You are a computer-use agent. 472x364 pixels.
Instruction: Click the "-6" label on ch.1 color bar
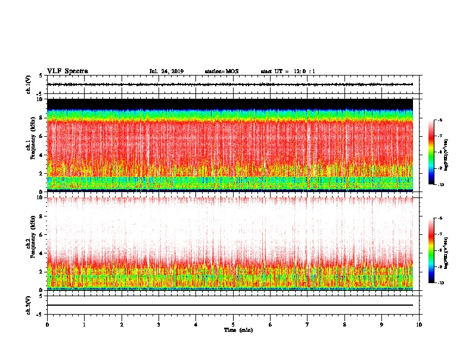[x=440, y=120]
